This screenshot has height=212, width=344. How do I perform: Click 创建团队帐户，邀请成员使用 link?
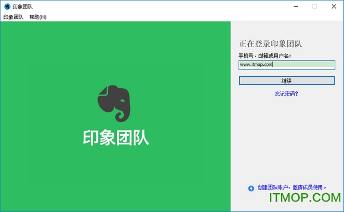[x=292, y=187]
